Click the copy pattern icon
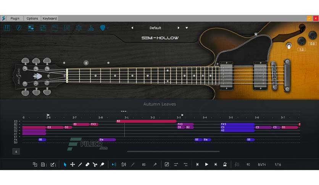 35,164
